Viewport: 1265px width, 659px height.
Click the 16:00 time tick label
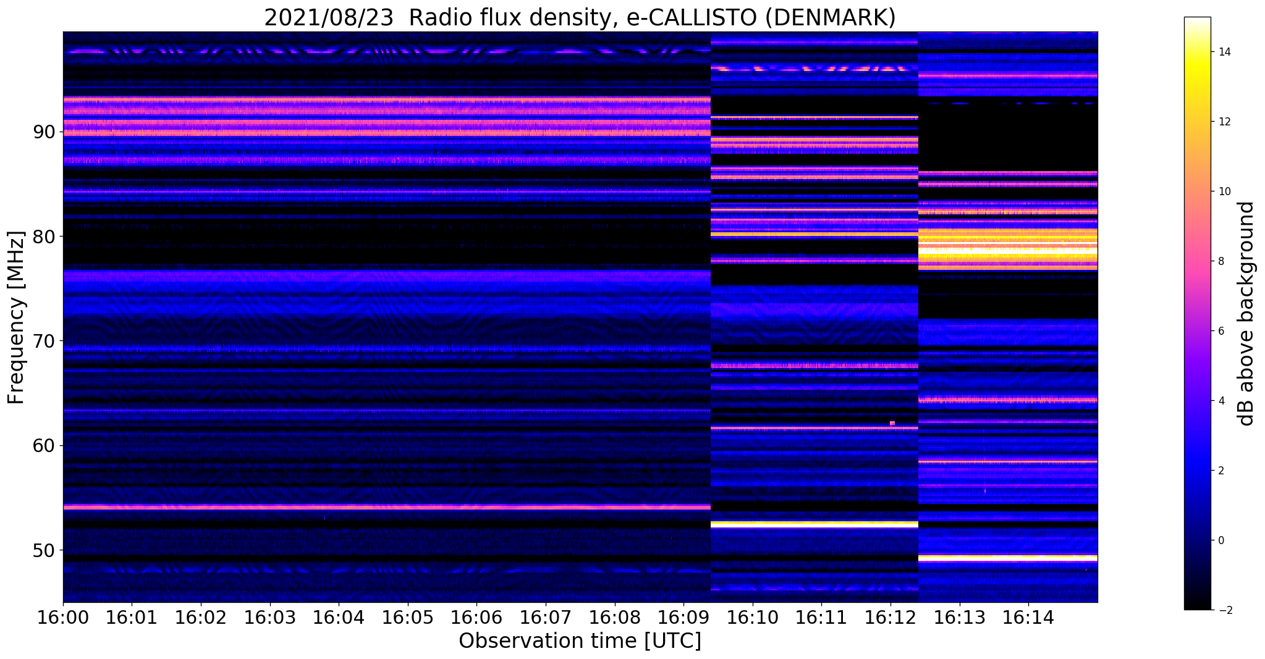[x=63, y=617]
